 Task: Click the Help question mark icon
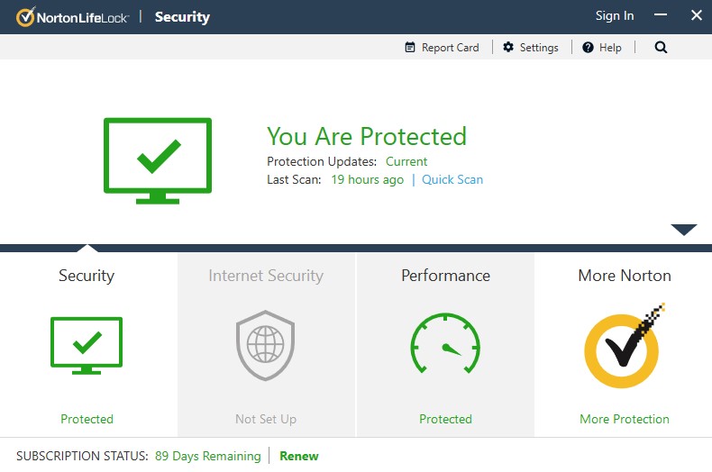[588, 47]
